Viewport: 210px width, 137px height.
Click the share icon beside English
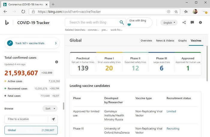[184, 23]
